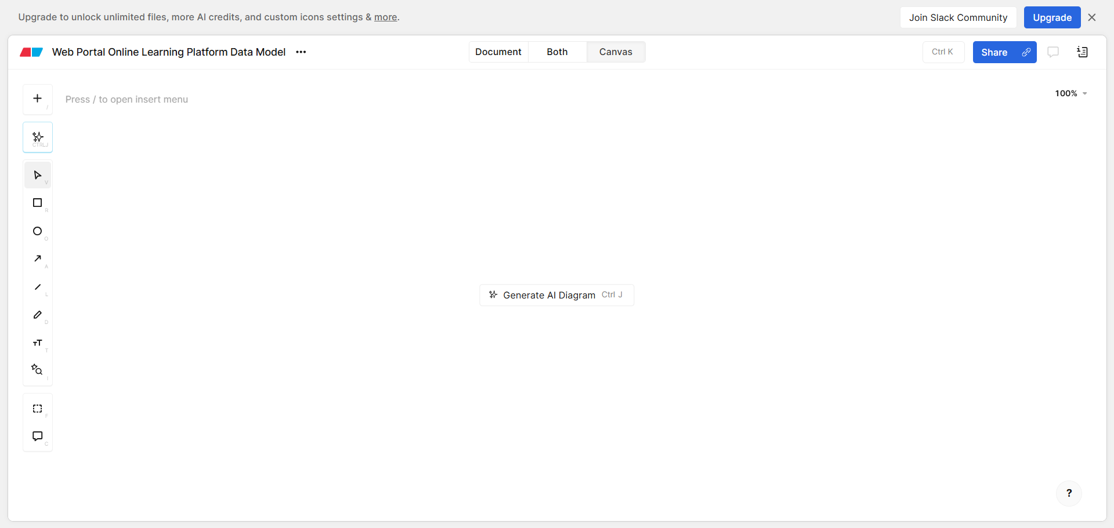
Task: Follow the "more" link in banner
Action: [385, 17]
